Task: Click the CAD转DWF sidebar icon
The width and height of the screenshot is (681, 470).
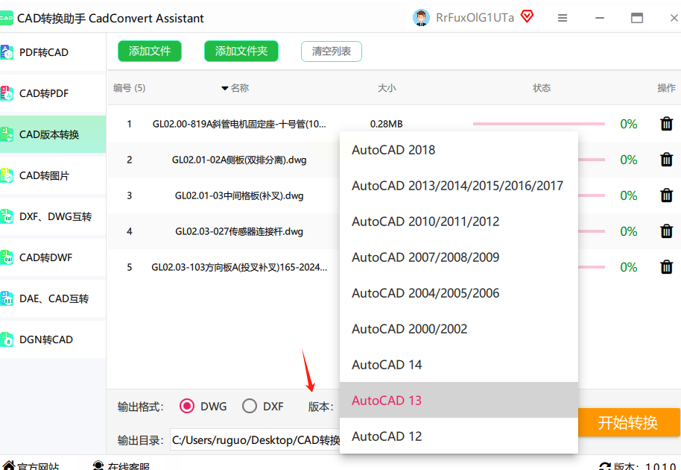Action: point(7,257)
